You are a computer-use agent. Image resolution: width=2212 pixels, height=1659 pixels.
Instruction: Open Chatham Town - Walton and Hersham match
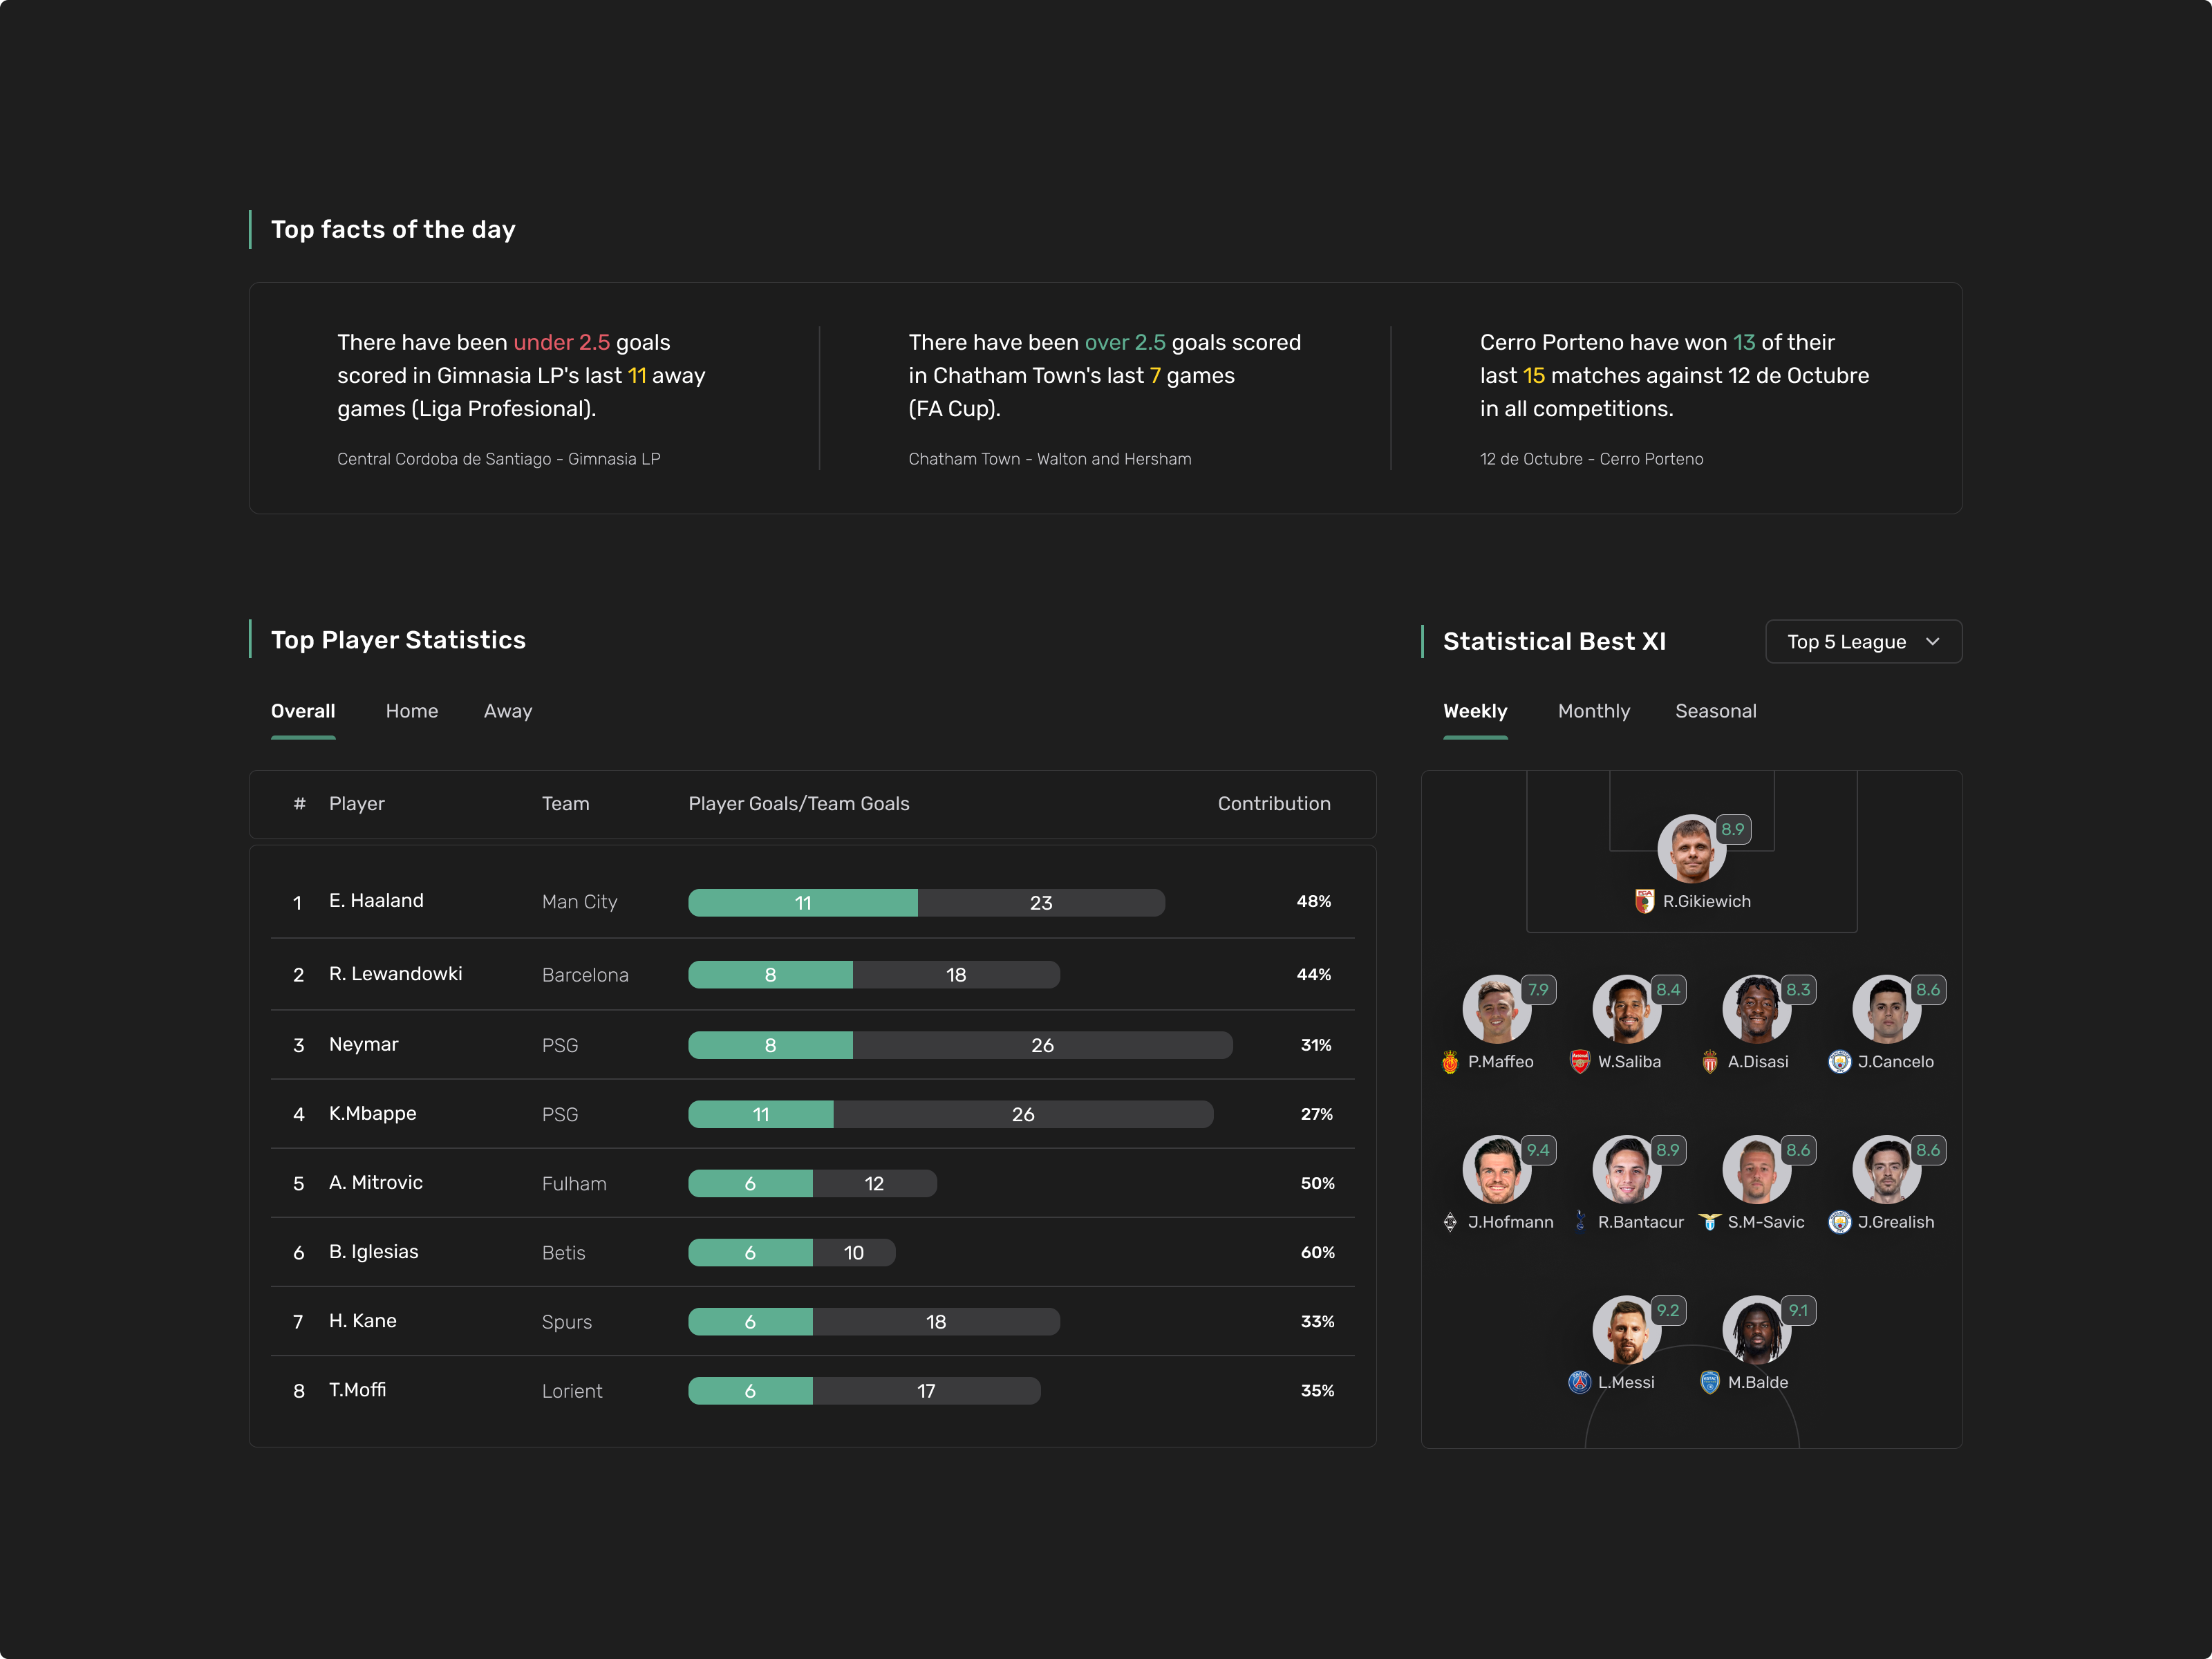(x=1049, y=459)
